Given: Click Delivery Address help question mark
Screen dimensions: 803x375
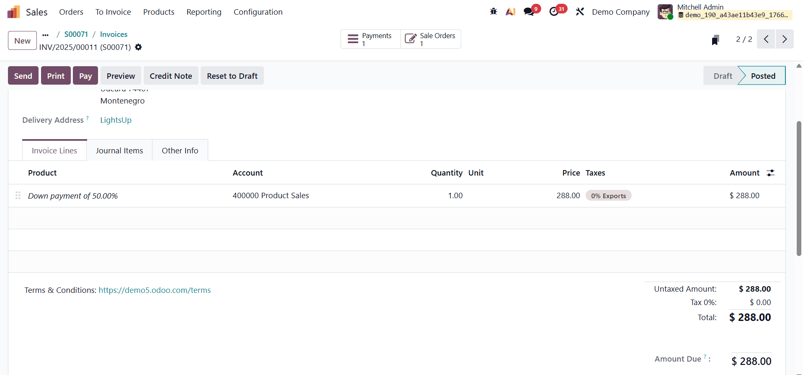Looking at the screenshot, I should coord(87,118).
